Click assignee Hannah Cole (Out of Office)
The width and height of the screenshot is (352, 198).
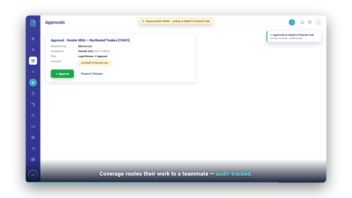[x=94, y=51]
